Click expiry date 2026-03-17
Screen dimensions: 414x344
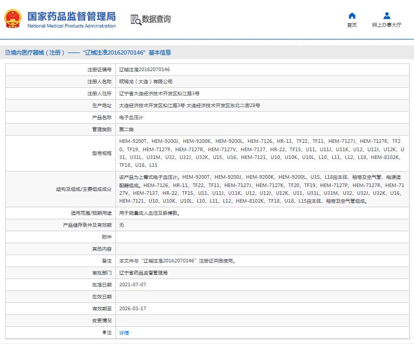pyautogui.click(x=133, y=309)
